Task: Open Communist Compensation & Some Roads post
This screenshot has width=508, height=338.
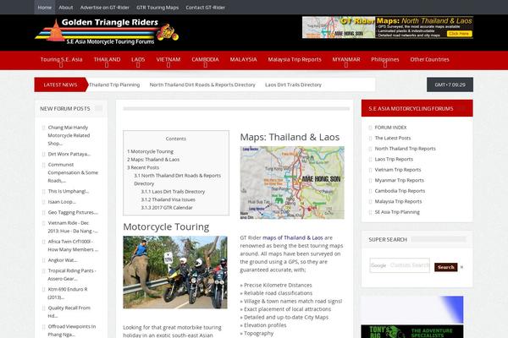Action: click(73, 172)
